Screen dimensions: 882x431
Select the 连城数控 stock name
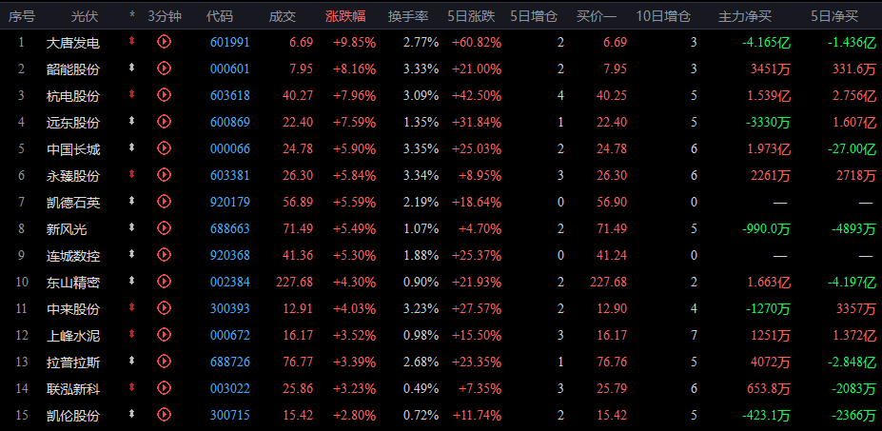tap(73, 256)
